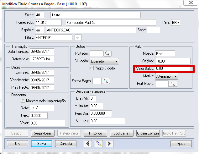Open the Portador lookup magnifier icon
This screenshot has height=154, width=199.
[107, 53]
